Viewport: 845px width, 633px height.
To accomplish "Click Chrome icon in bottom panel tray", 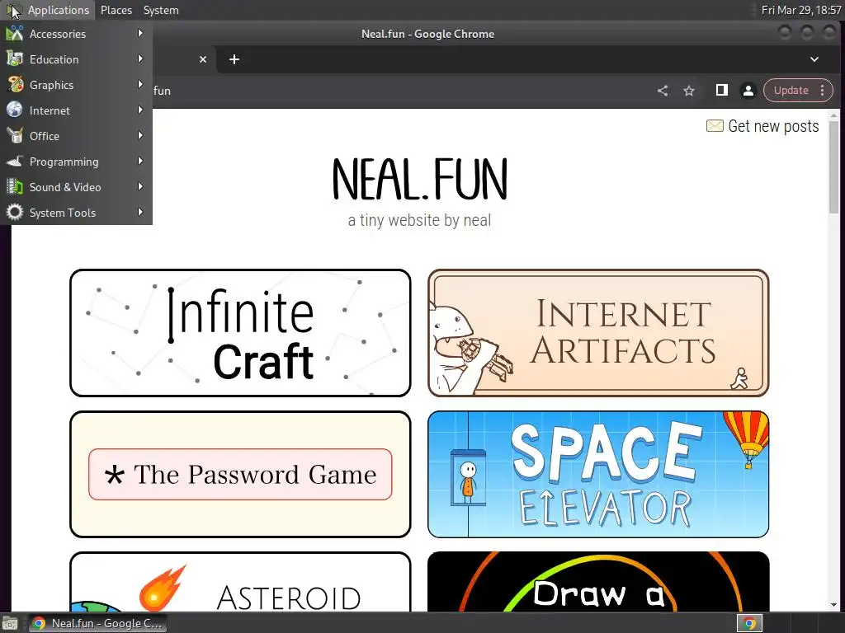I will coord(749,623).
